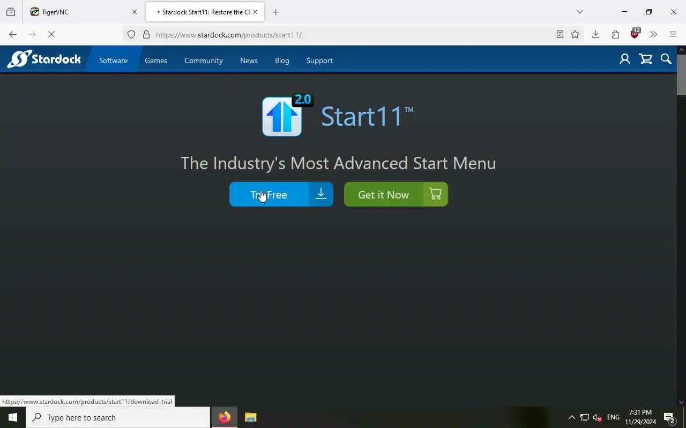686x428 pixels.
Task: Close the TigerVNC tab
Action: tap(135, 12)
